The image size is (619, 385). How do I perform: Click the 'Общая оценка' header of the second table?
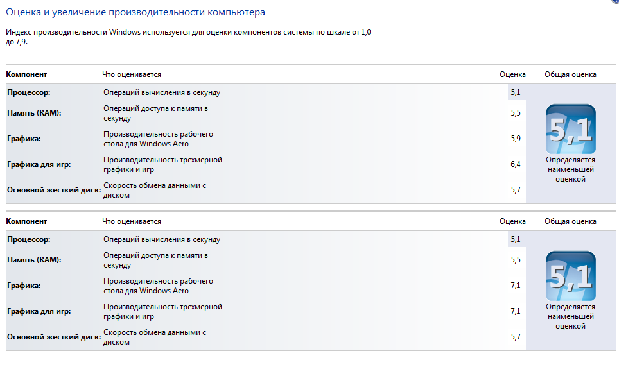570,221
